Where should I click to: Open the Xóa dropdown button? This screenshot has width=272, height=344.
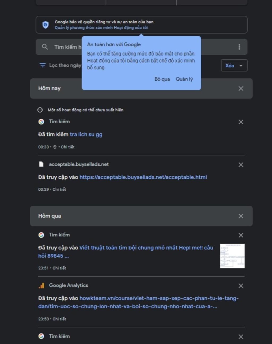(234, 65)
